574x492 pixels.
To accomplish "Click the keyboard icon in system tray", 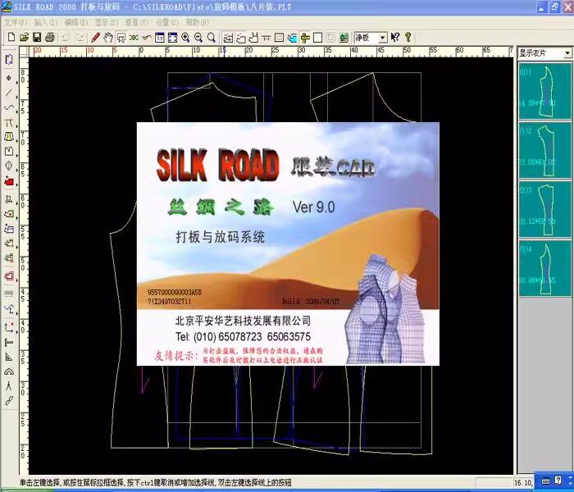I will pos(546,481).
